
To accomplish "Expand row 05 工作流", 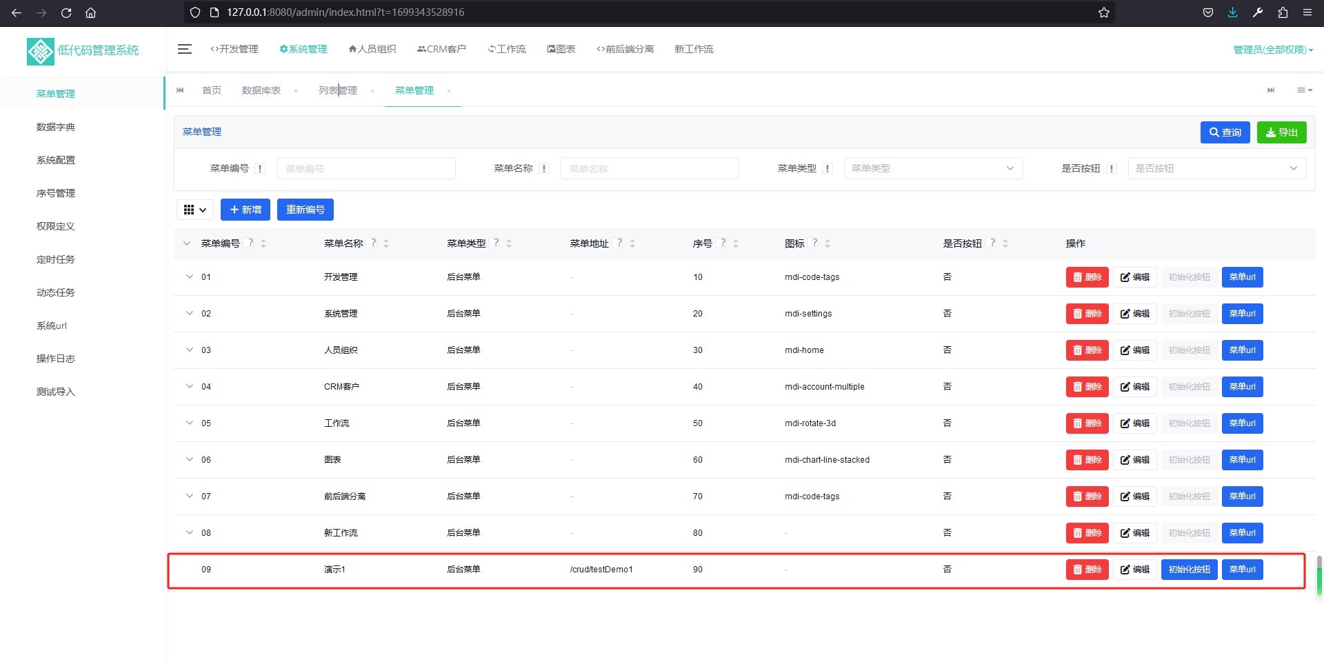I will click(190, 423).
